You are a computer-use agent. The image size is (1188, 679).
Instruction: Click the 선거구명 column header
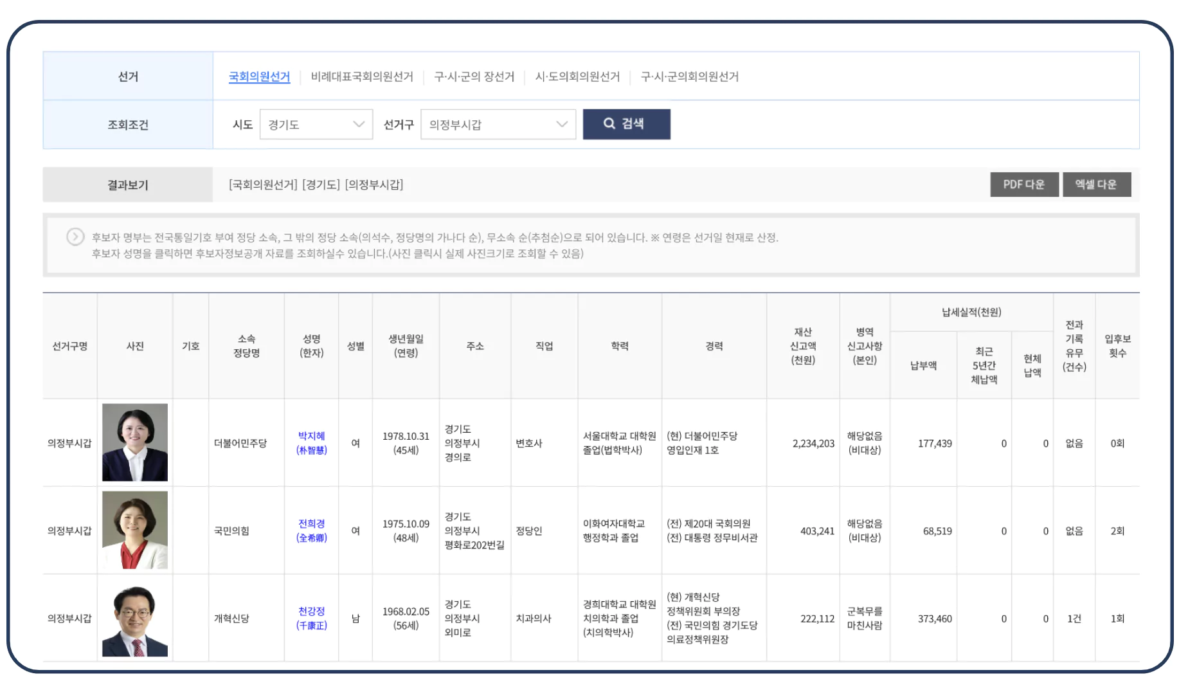tap(70, 346)
